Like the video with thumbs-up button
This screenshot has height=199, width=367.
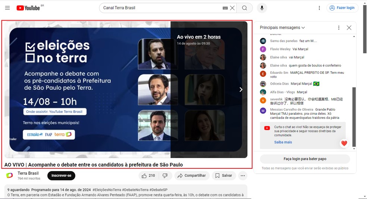click(148, 176)
